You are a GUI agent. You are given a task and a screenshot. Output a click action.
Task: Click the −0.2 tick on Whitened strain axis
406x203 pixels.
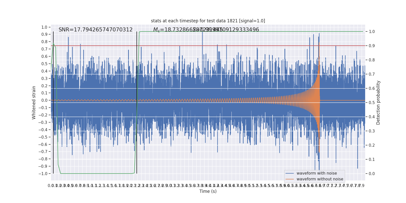(43, 115)
